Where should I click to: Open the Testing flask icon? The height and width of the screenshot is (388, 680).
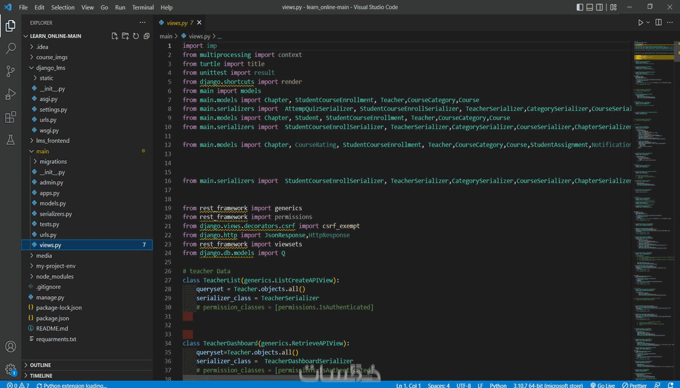point(11,140)
